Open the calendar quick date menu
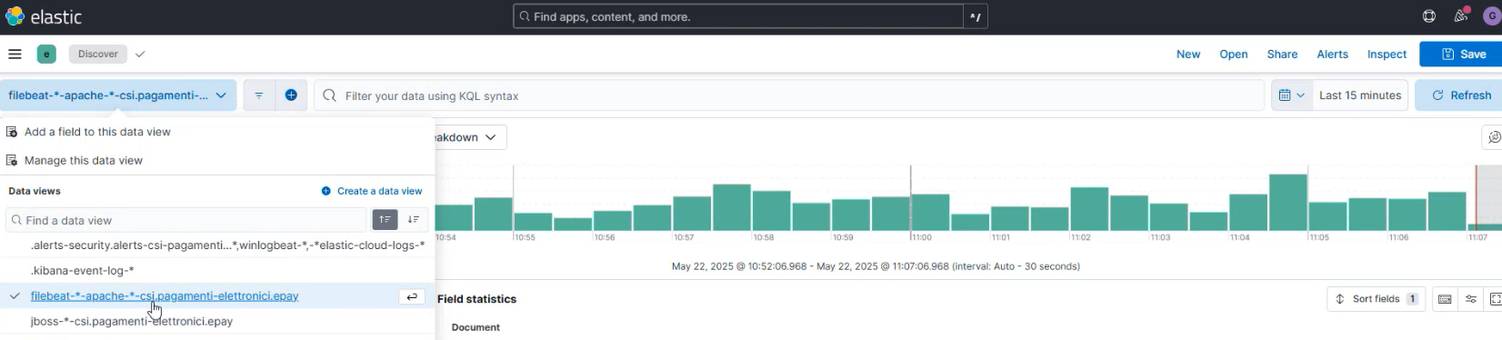Screen dimensions: 1502x340 pyautogui.click(x=1292, y=95)
